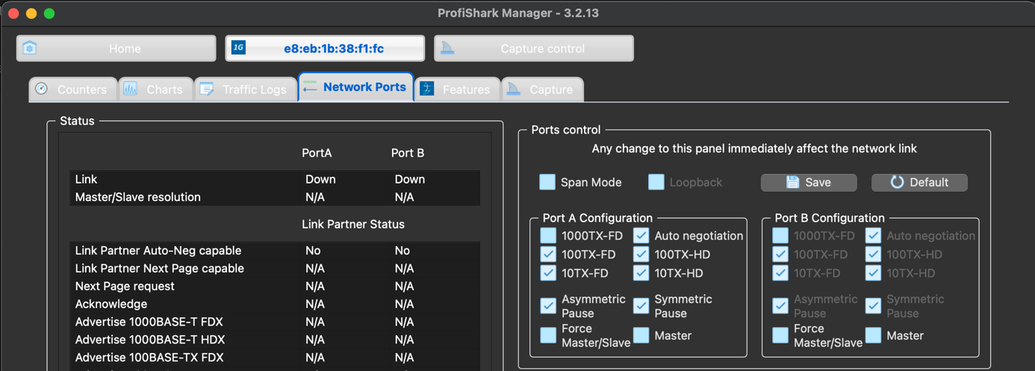Open Capture control
1035x371 pixels.
[534, 49]
